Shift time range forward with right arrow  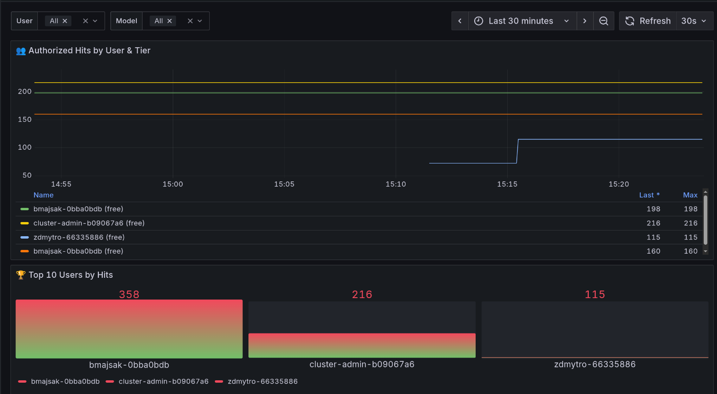coord(584,21)
